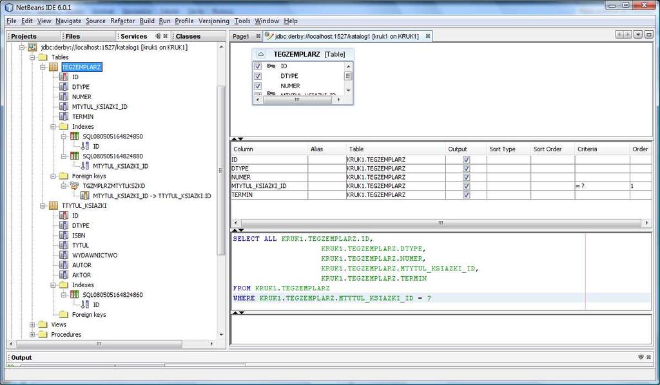Collapse the TEGZEMPLARZ tree node
Image resolution: width=660 pixels, height=385 pixels.
pos(43,67)
